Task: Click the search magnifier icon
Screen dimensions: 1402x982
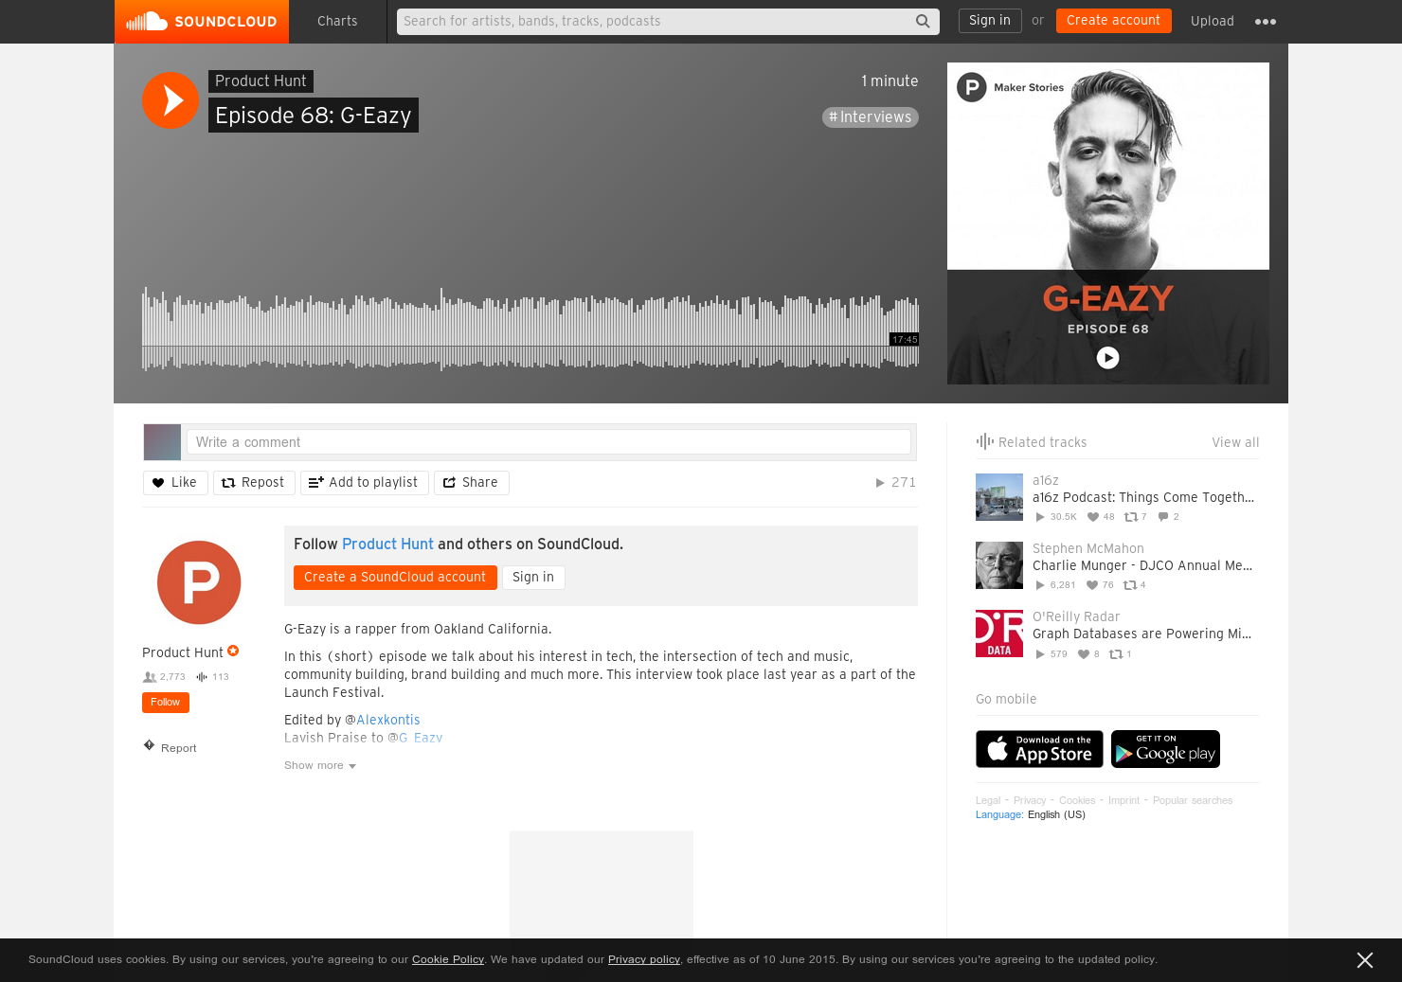Action: (x=923, y=21)
